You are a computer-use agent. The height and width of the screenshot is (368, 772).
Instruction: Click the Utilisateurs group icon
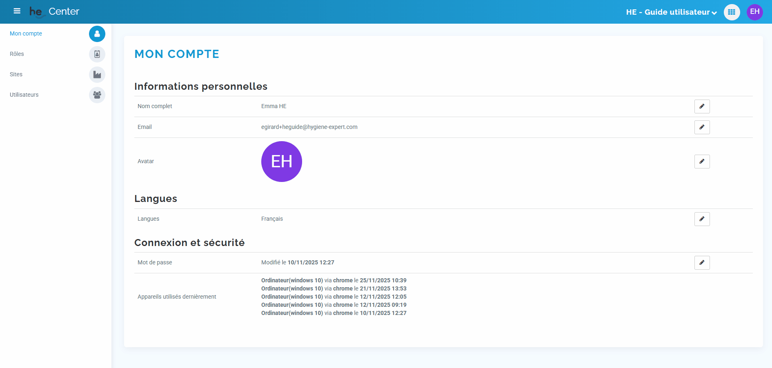tap(97, 95)
